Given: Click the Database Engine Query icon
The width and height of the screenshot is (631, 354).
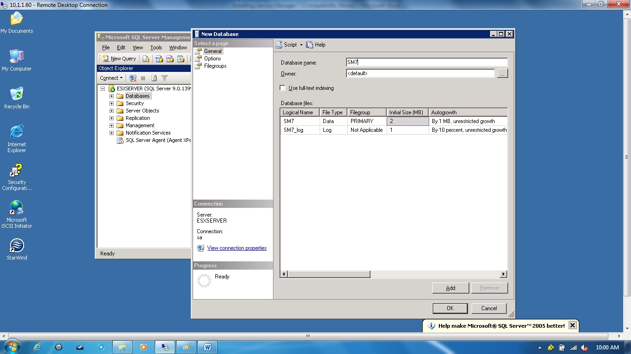Looking at the screenshot, I should [x=146, y=59].
